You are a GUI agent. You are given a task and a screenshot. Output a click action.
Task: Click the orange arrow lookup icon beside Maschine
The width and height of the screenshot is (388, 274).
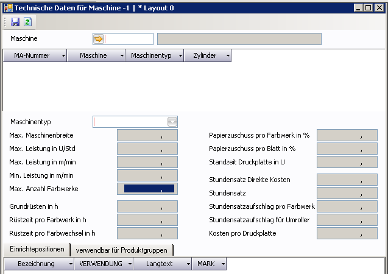coord(99,39)
